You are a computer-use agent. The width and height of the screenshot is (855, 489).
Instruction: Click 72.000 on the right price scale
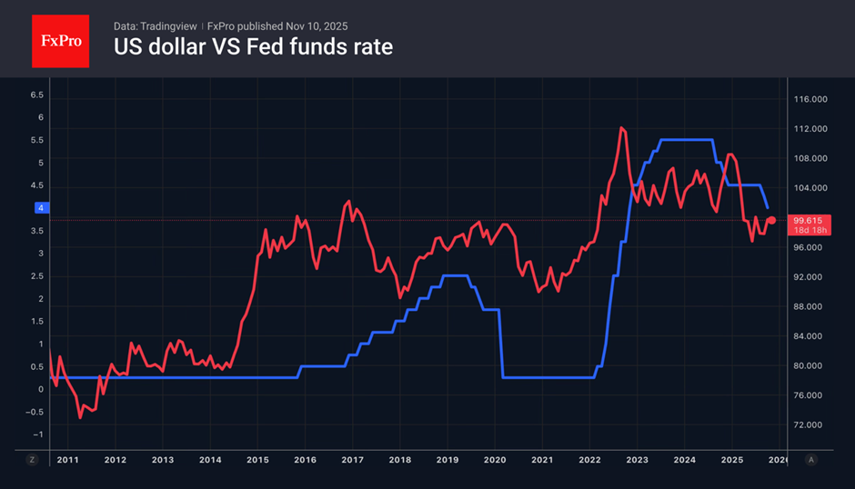809,424
